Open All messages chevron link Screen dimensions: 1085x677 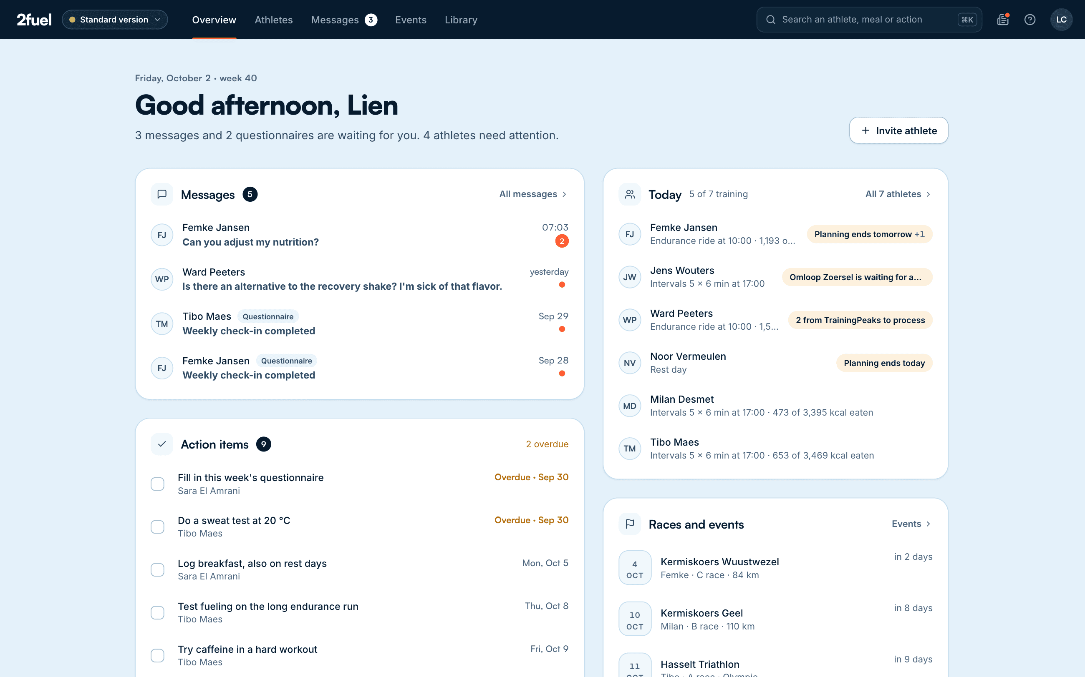click(533, 194)
